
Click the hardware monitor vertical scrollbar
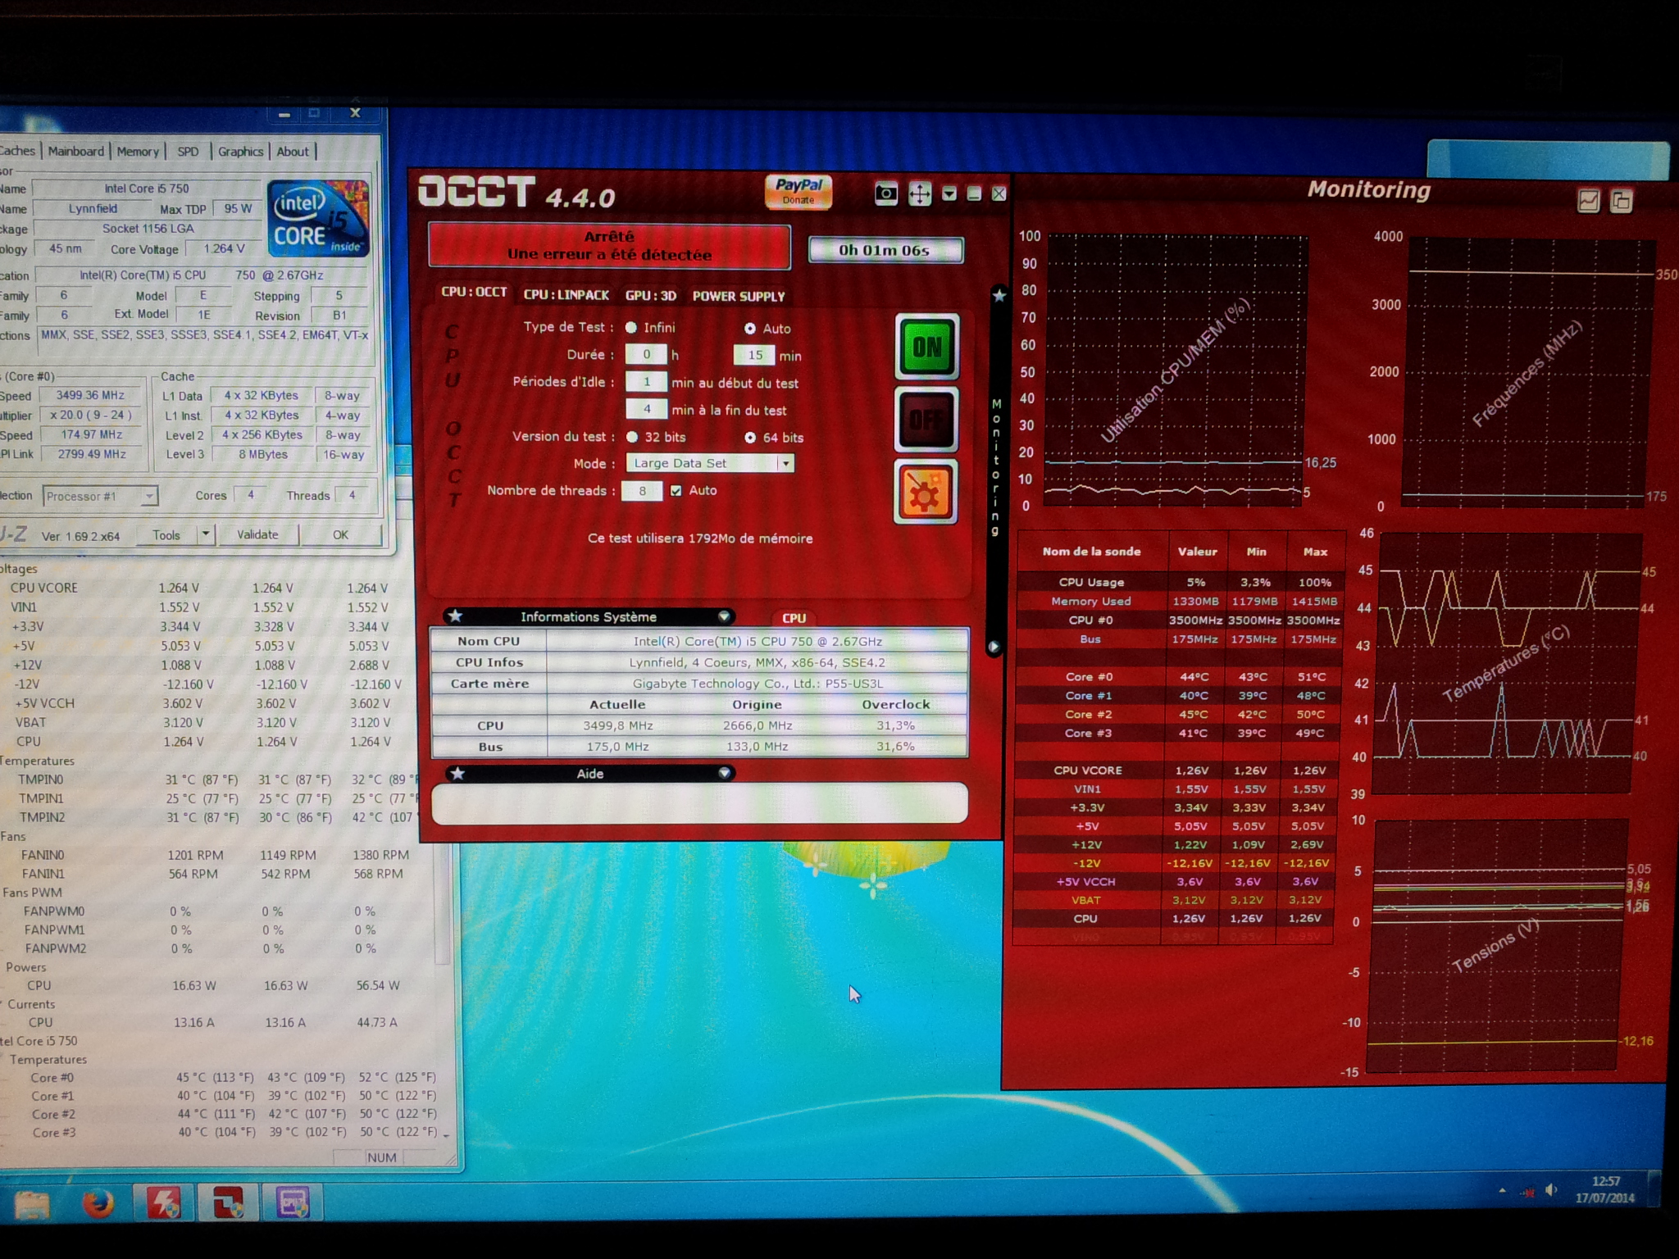pos(443,902)
